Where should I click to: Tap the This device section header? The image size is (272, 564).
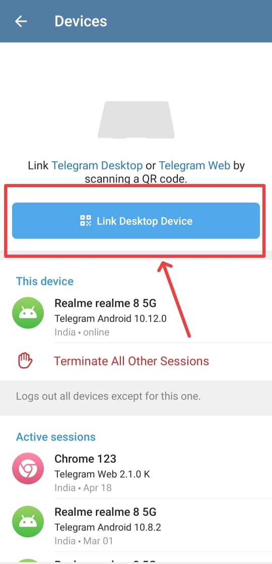(x=45, y=281)
